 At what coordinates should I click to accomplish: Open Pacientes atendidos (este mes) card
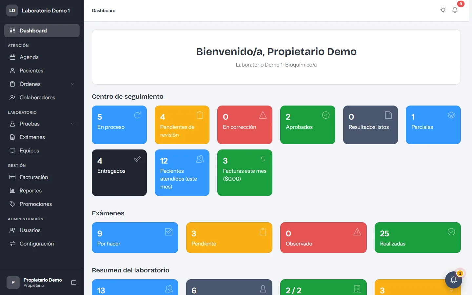(x=182, y=173)
